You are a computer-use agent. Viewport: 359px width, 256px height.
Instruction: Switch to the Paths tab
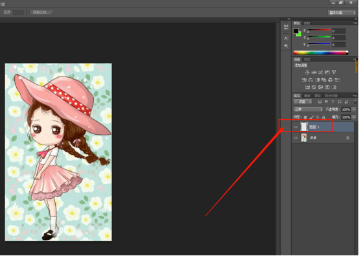click(x=318, y=95)
